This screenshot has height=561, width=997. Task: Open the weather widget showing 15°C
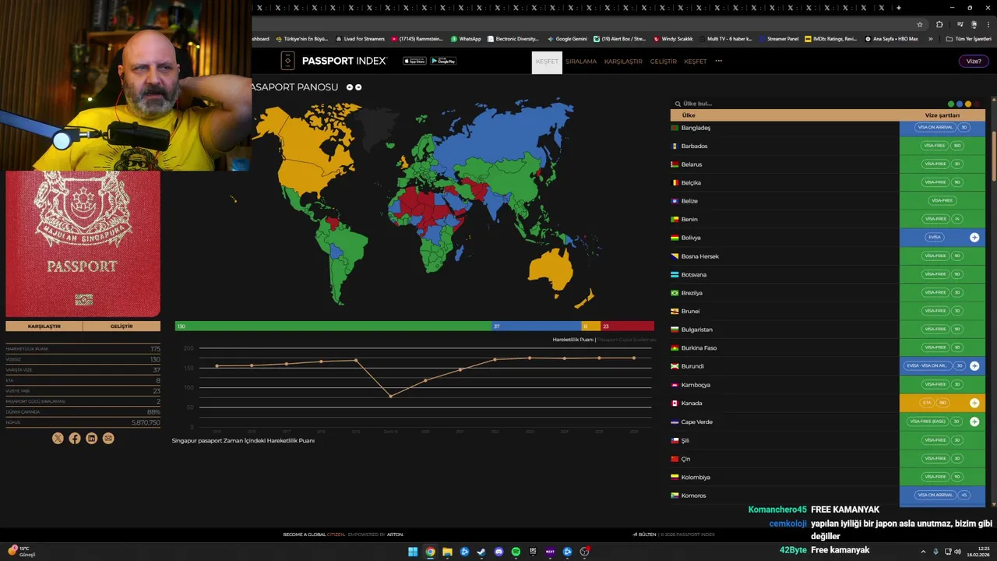click(x=22, y=552)
